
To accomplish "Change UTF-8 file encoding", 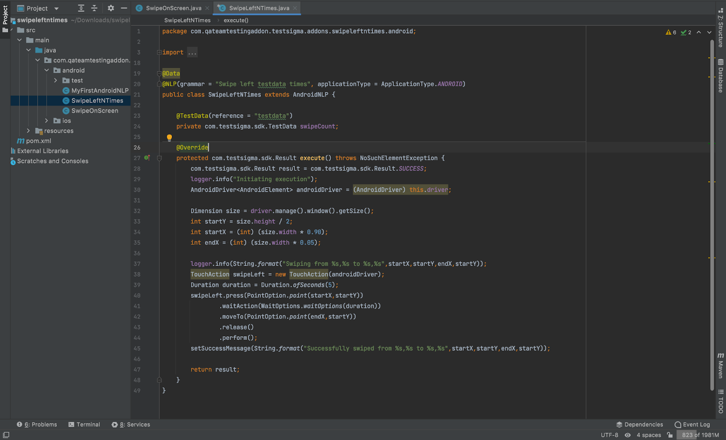I will pos(609,435).
